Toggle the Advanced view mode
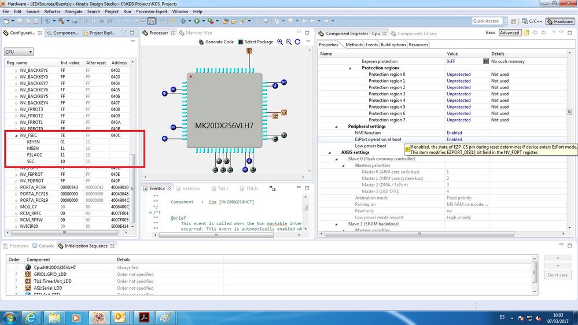The image size is (578, 325). pos(509,33)
